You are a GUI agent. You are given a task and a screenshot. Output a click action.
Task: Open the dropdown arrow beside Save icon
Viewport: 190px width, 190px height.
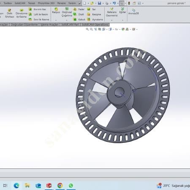pos(103,3)
